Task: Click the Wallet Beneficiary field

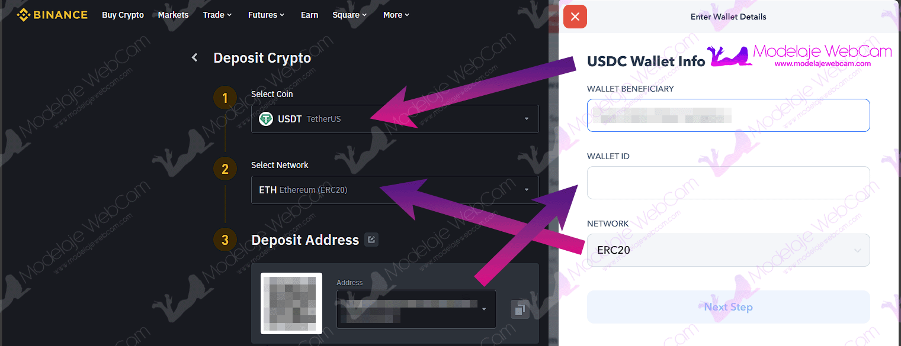Action: (x=728, y=115)
